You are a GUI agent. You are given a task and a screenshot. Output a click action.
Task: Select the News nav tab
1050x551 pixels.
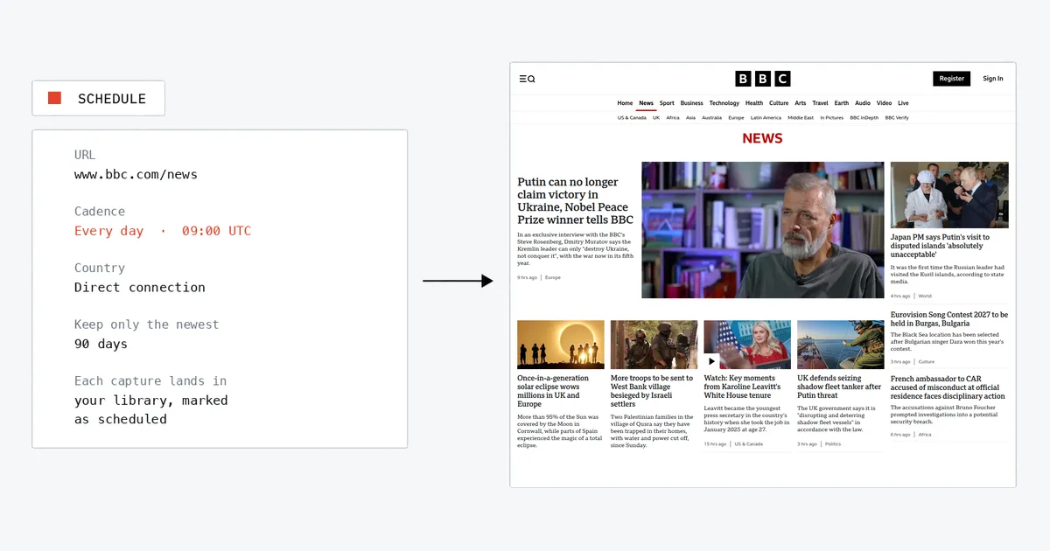click(x=646, y=103)
